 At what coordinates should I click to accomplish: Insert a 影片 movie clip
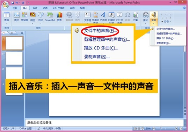tap(146, 18)
